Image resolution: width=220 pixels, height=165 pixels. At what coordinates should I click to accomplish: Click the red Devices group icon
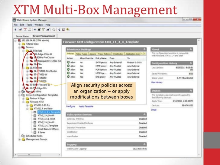23,47
